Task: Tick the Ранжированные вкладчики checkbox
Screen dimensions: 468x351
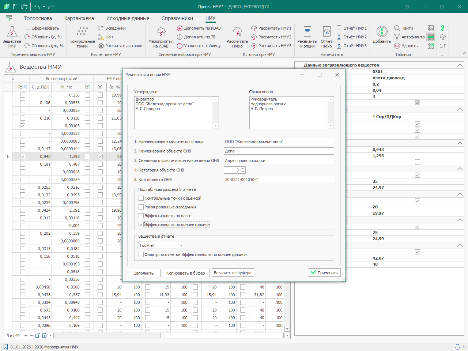Action: 141,207
